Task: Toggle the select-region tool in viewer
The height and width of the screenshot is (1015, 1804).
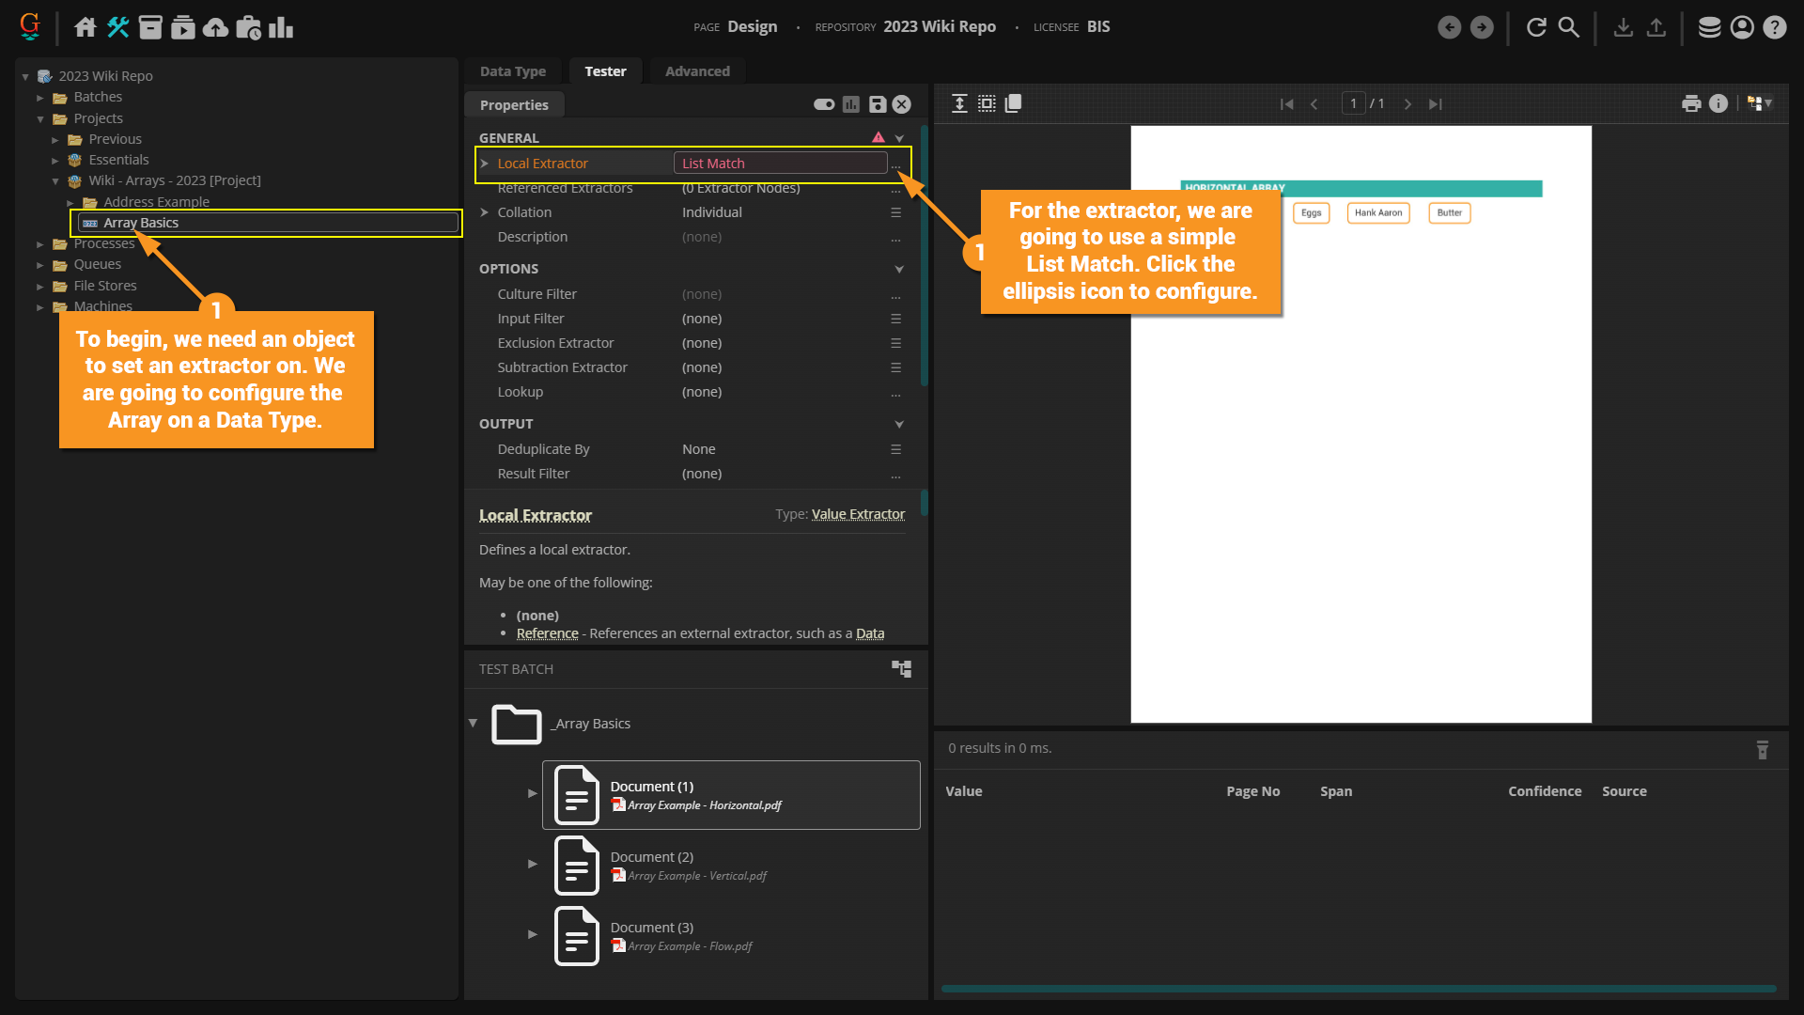Action: click(x=987, y=103)
